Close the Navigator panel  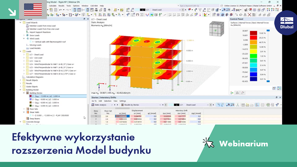[x=88, y=19]
